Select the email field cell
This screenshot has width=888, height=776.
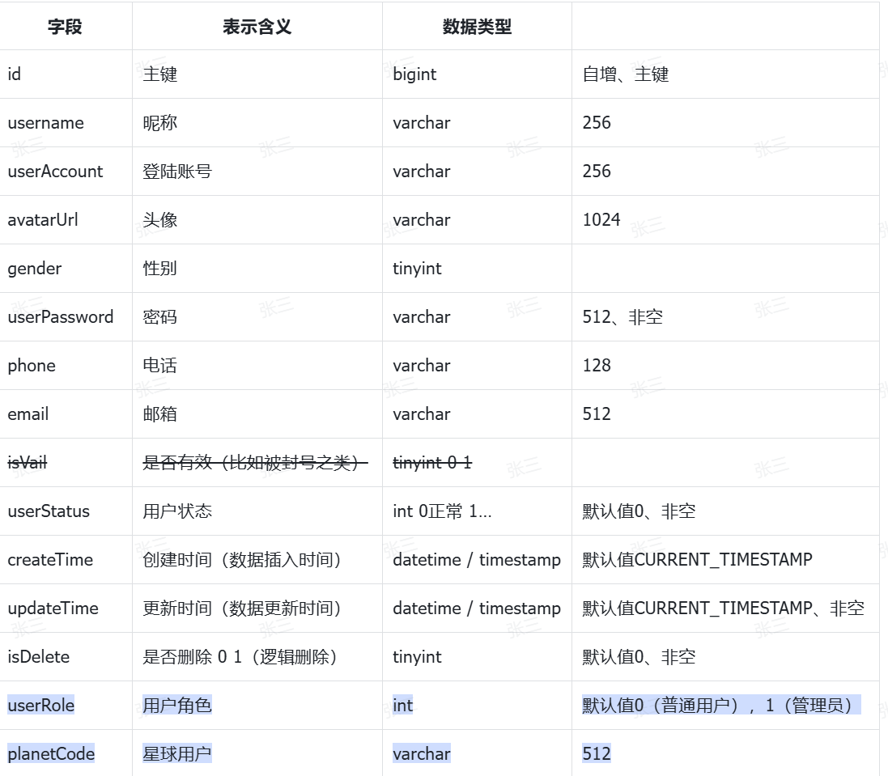pos(28,414)
